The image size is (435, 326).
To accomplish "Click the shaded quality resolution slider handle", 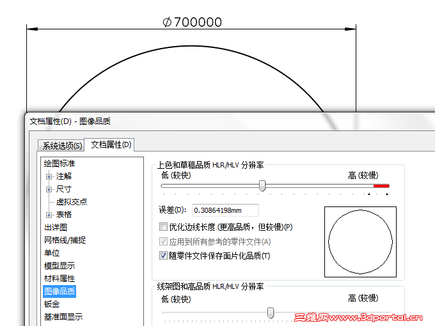I will point(262,186).
